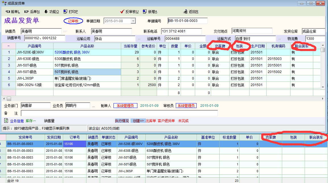Open the 单据日期 date dropdown
This screenshot has width=328, height=183.
click(133, 21)
